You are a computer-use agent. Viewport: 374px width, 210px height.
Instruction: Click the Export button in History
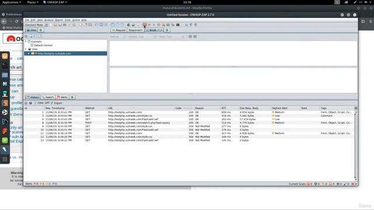[x=56, y=103]
